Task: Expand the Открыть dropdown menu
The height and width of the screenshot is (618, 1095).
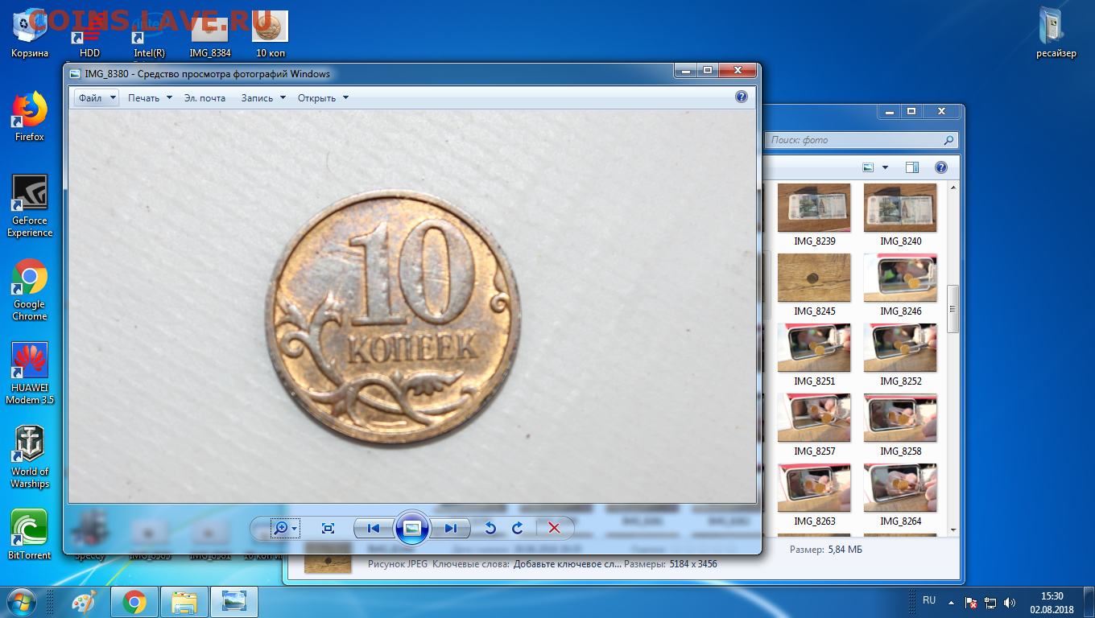Action: point(323,98)
